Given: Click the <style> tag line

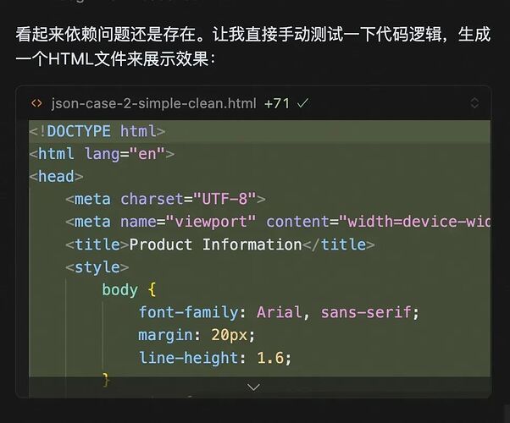Looking at the screenshot, I should (x=97, y=267).
